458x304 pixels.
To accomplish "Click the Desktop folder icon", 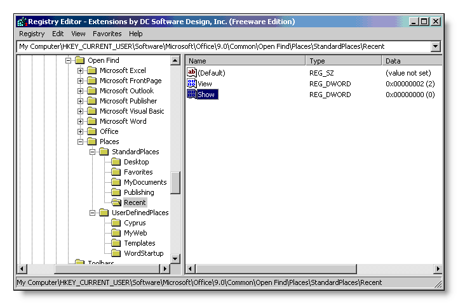I will [x=116, y=162].
